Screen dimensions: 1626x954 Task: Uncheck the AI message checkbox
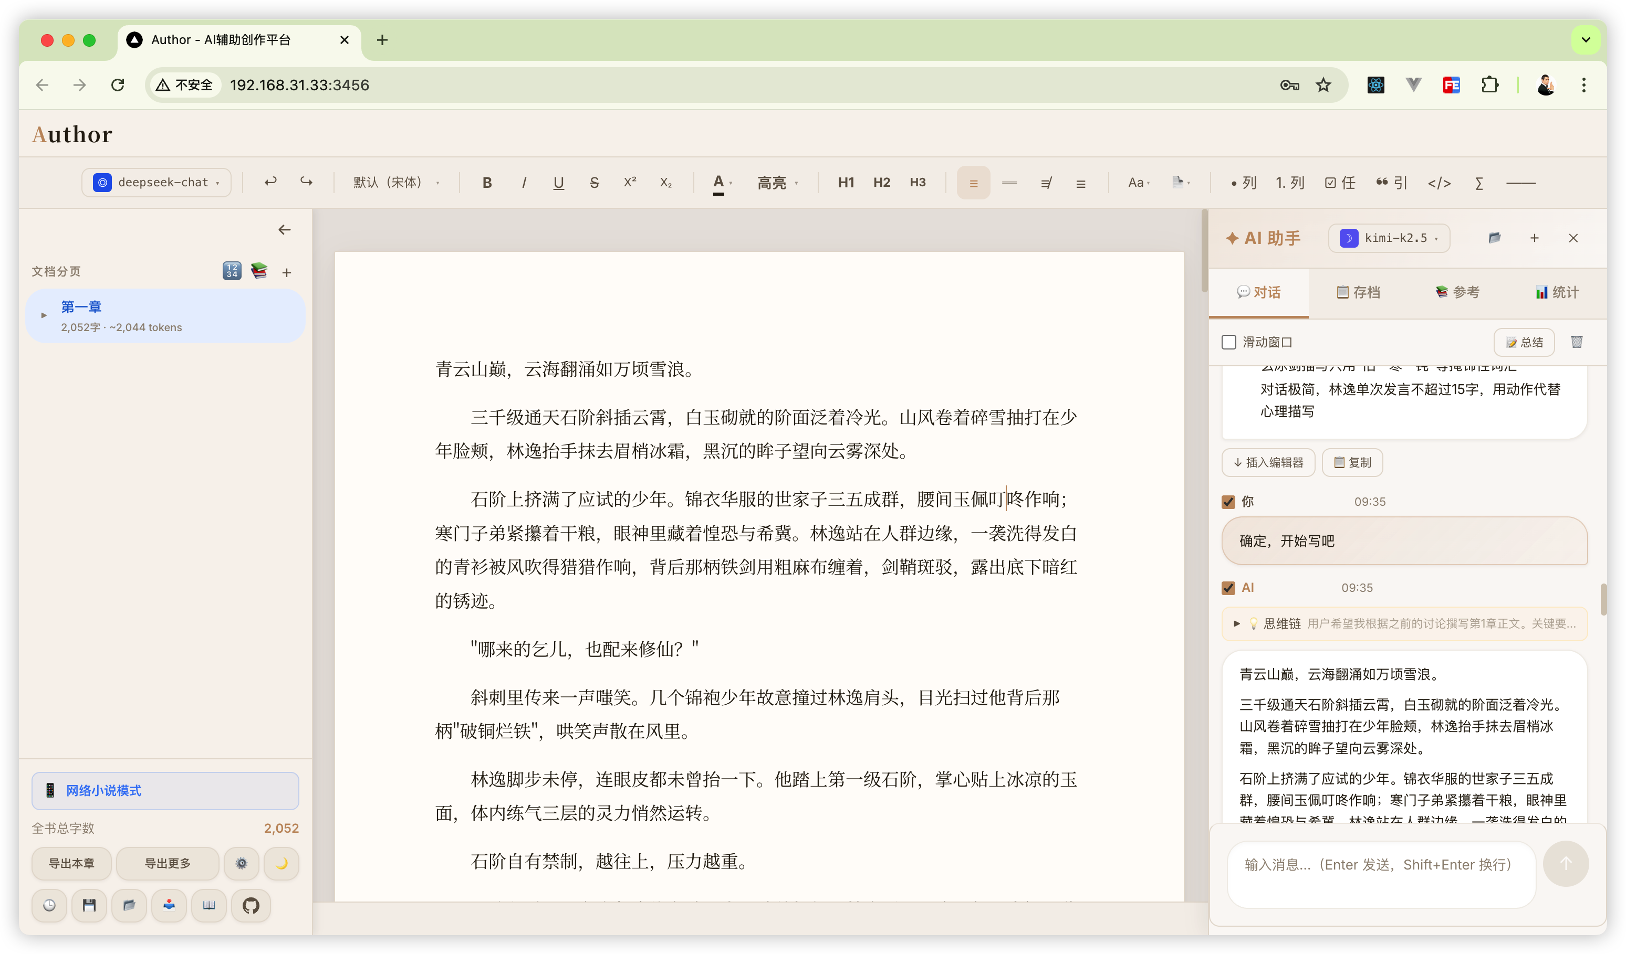(x=1228, y=589)
